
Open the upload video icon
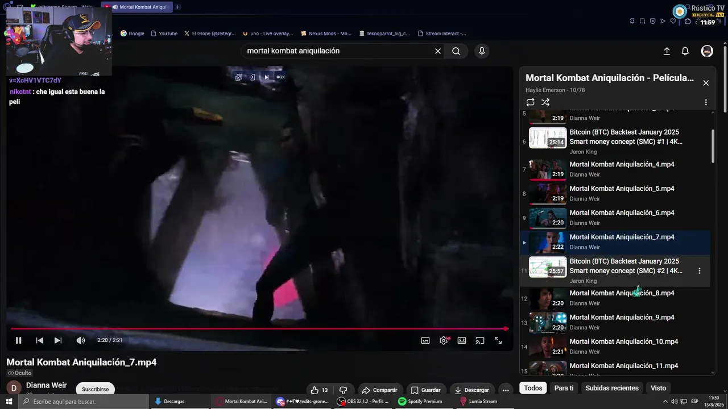(667, 51)
